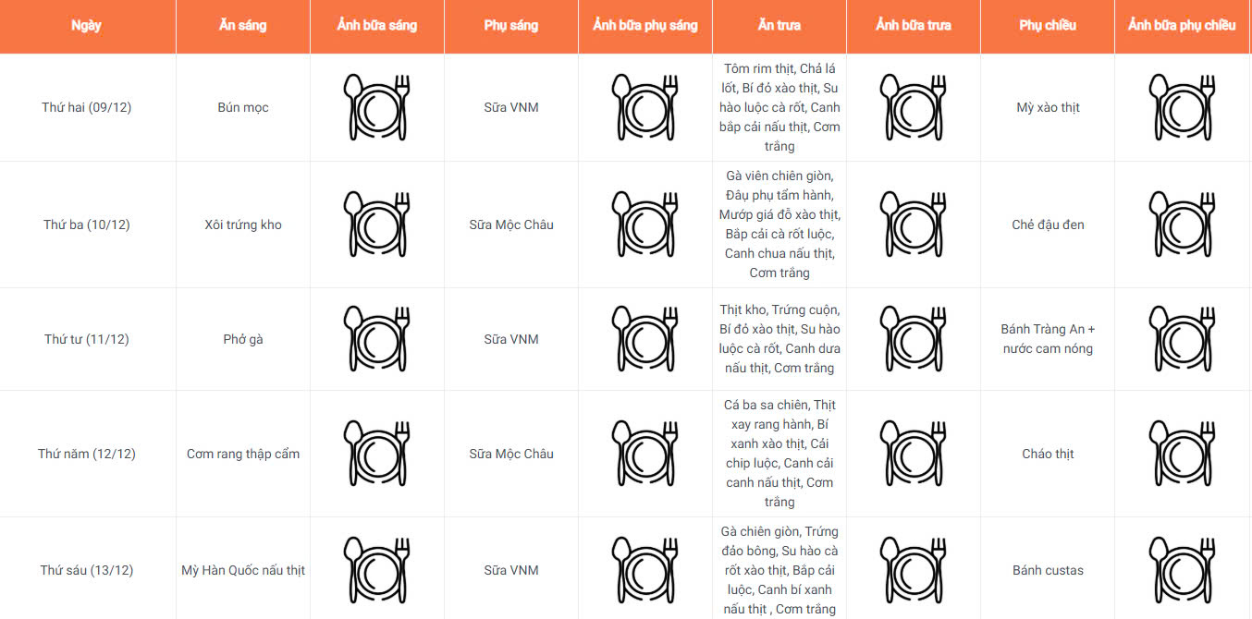The height and width of the screenshot is (619, 1252).
Task: Click the Ăn sáng column header
Action: point(243,26)
